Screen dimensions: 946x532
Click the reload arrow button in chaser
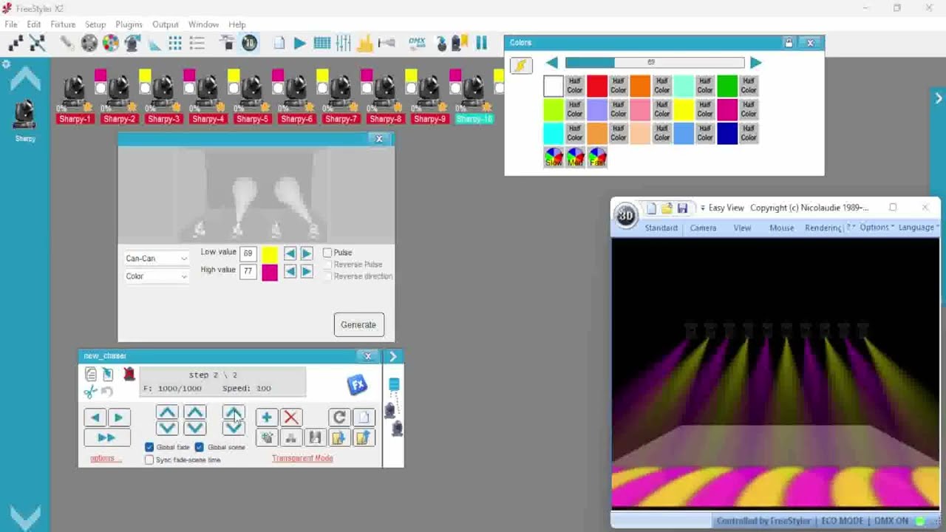coord(339,417)
